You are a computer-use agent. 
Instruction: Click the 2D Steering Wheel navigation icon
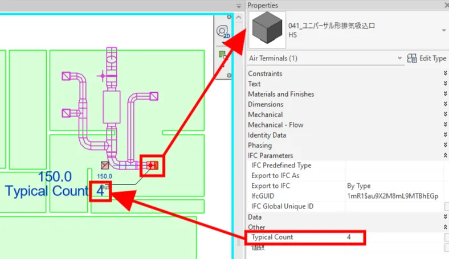(223, 32)
